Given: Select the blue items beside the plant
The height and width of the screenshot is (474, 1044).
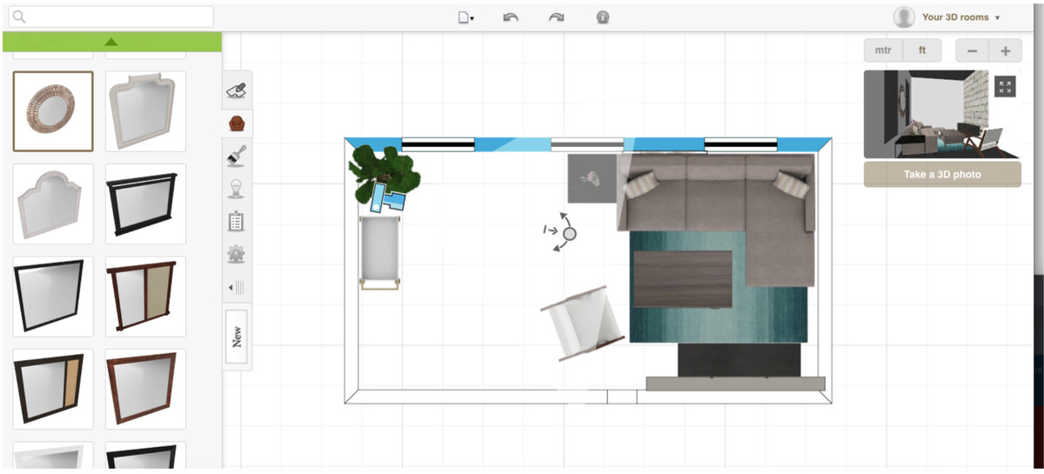Looking at the screenshot, I should click(x=388, y=198).
